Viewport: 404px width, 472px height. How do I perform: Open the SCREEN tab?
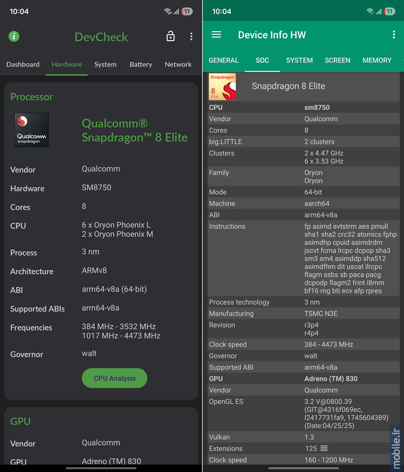(338, 60)
